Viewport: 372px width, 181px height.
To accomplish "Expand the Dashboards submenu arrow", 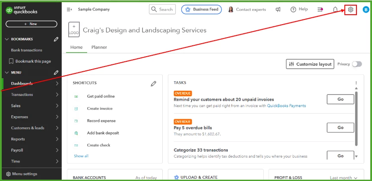I will (x=57, y=83).
